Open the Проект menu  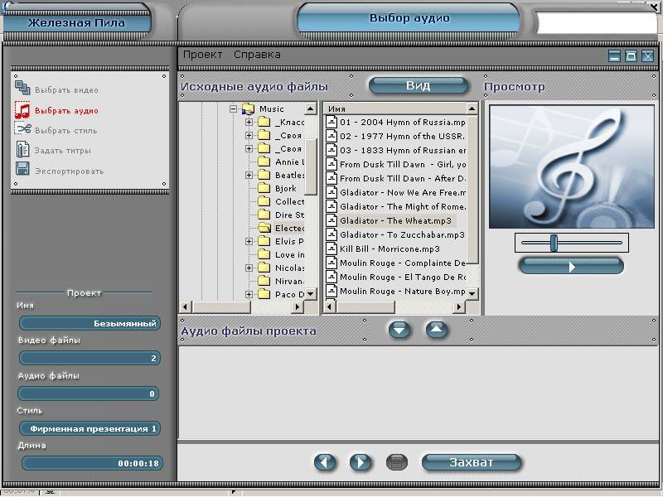[x=203, y=55]
